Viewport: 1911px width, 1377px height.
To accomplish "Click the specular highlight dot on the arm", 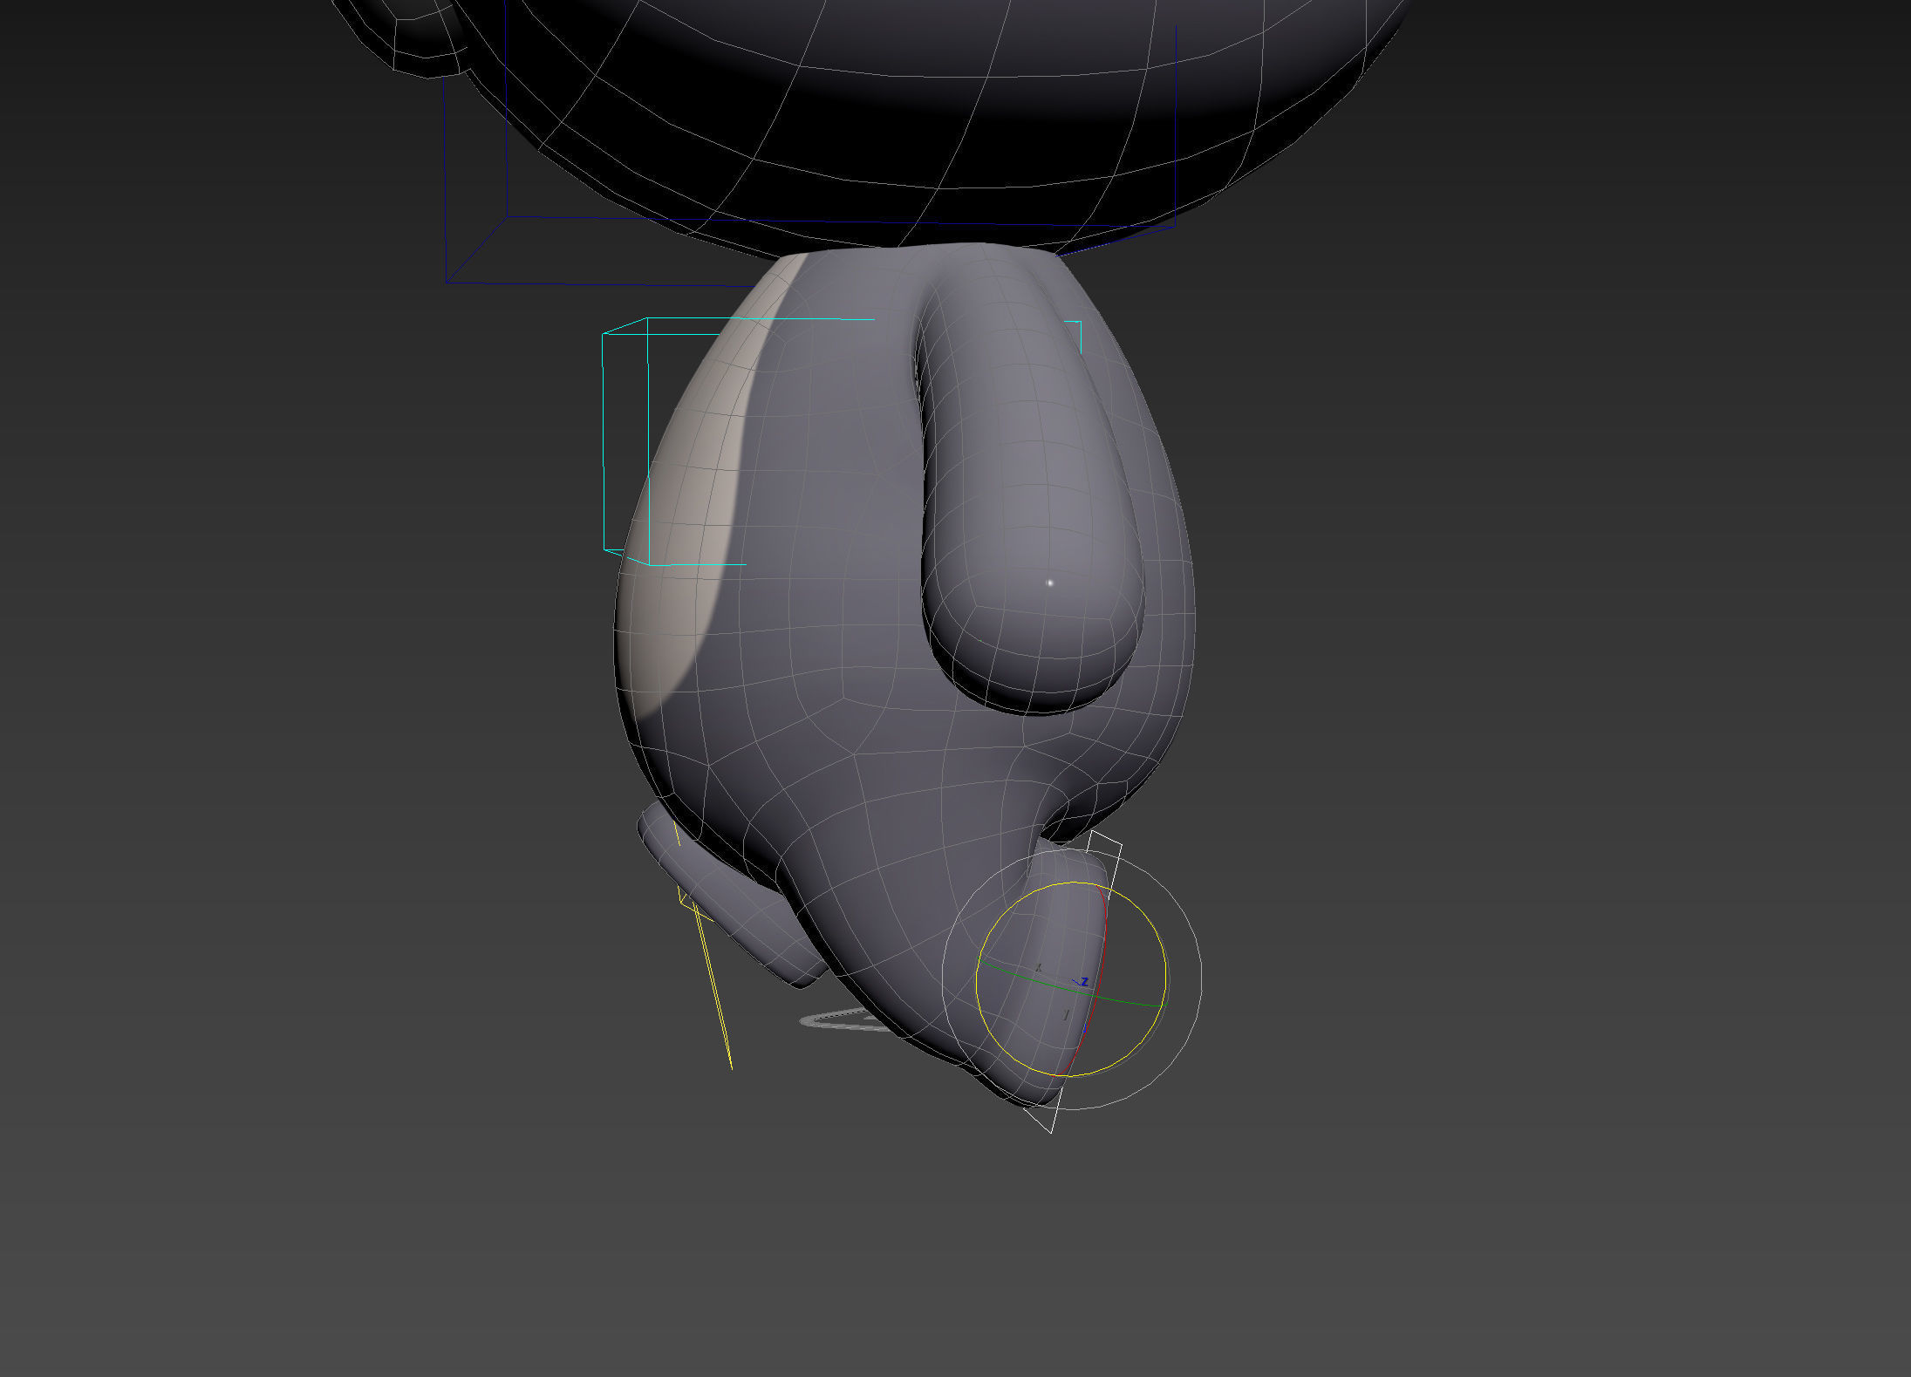I will (x=1050, y=582).
